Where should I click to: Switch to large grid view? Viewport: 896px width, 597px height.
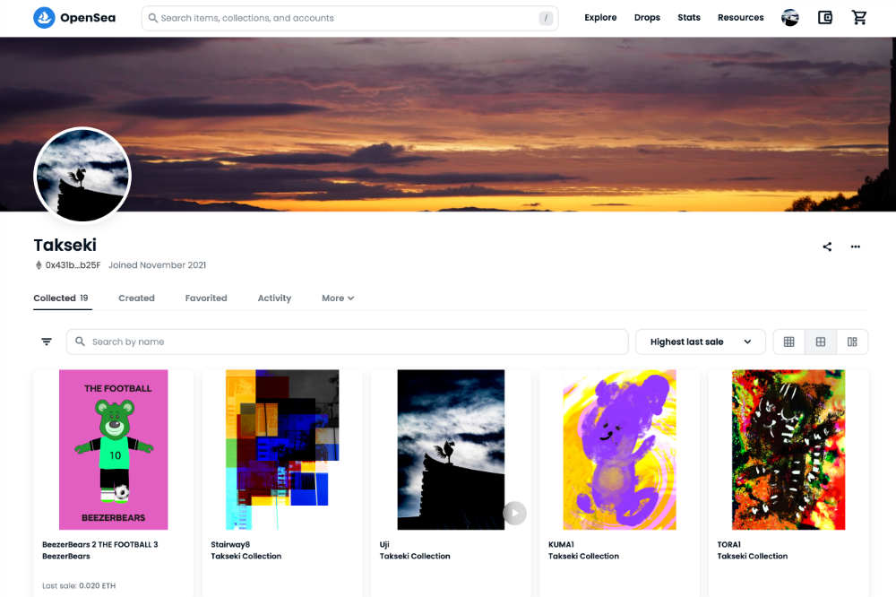[x=821, y=342]
